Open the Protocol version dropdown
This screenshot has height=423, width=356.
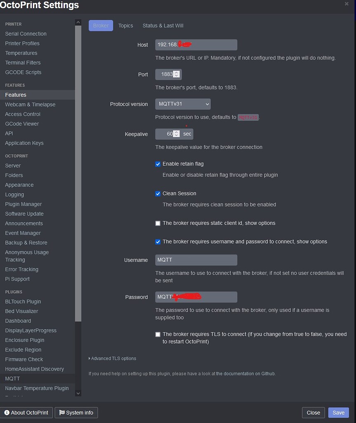[x=183, y=104]
